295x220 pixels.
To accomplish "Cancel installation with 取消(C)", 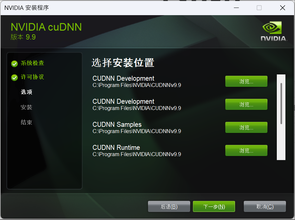I will coord(265,206).
